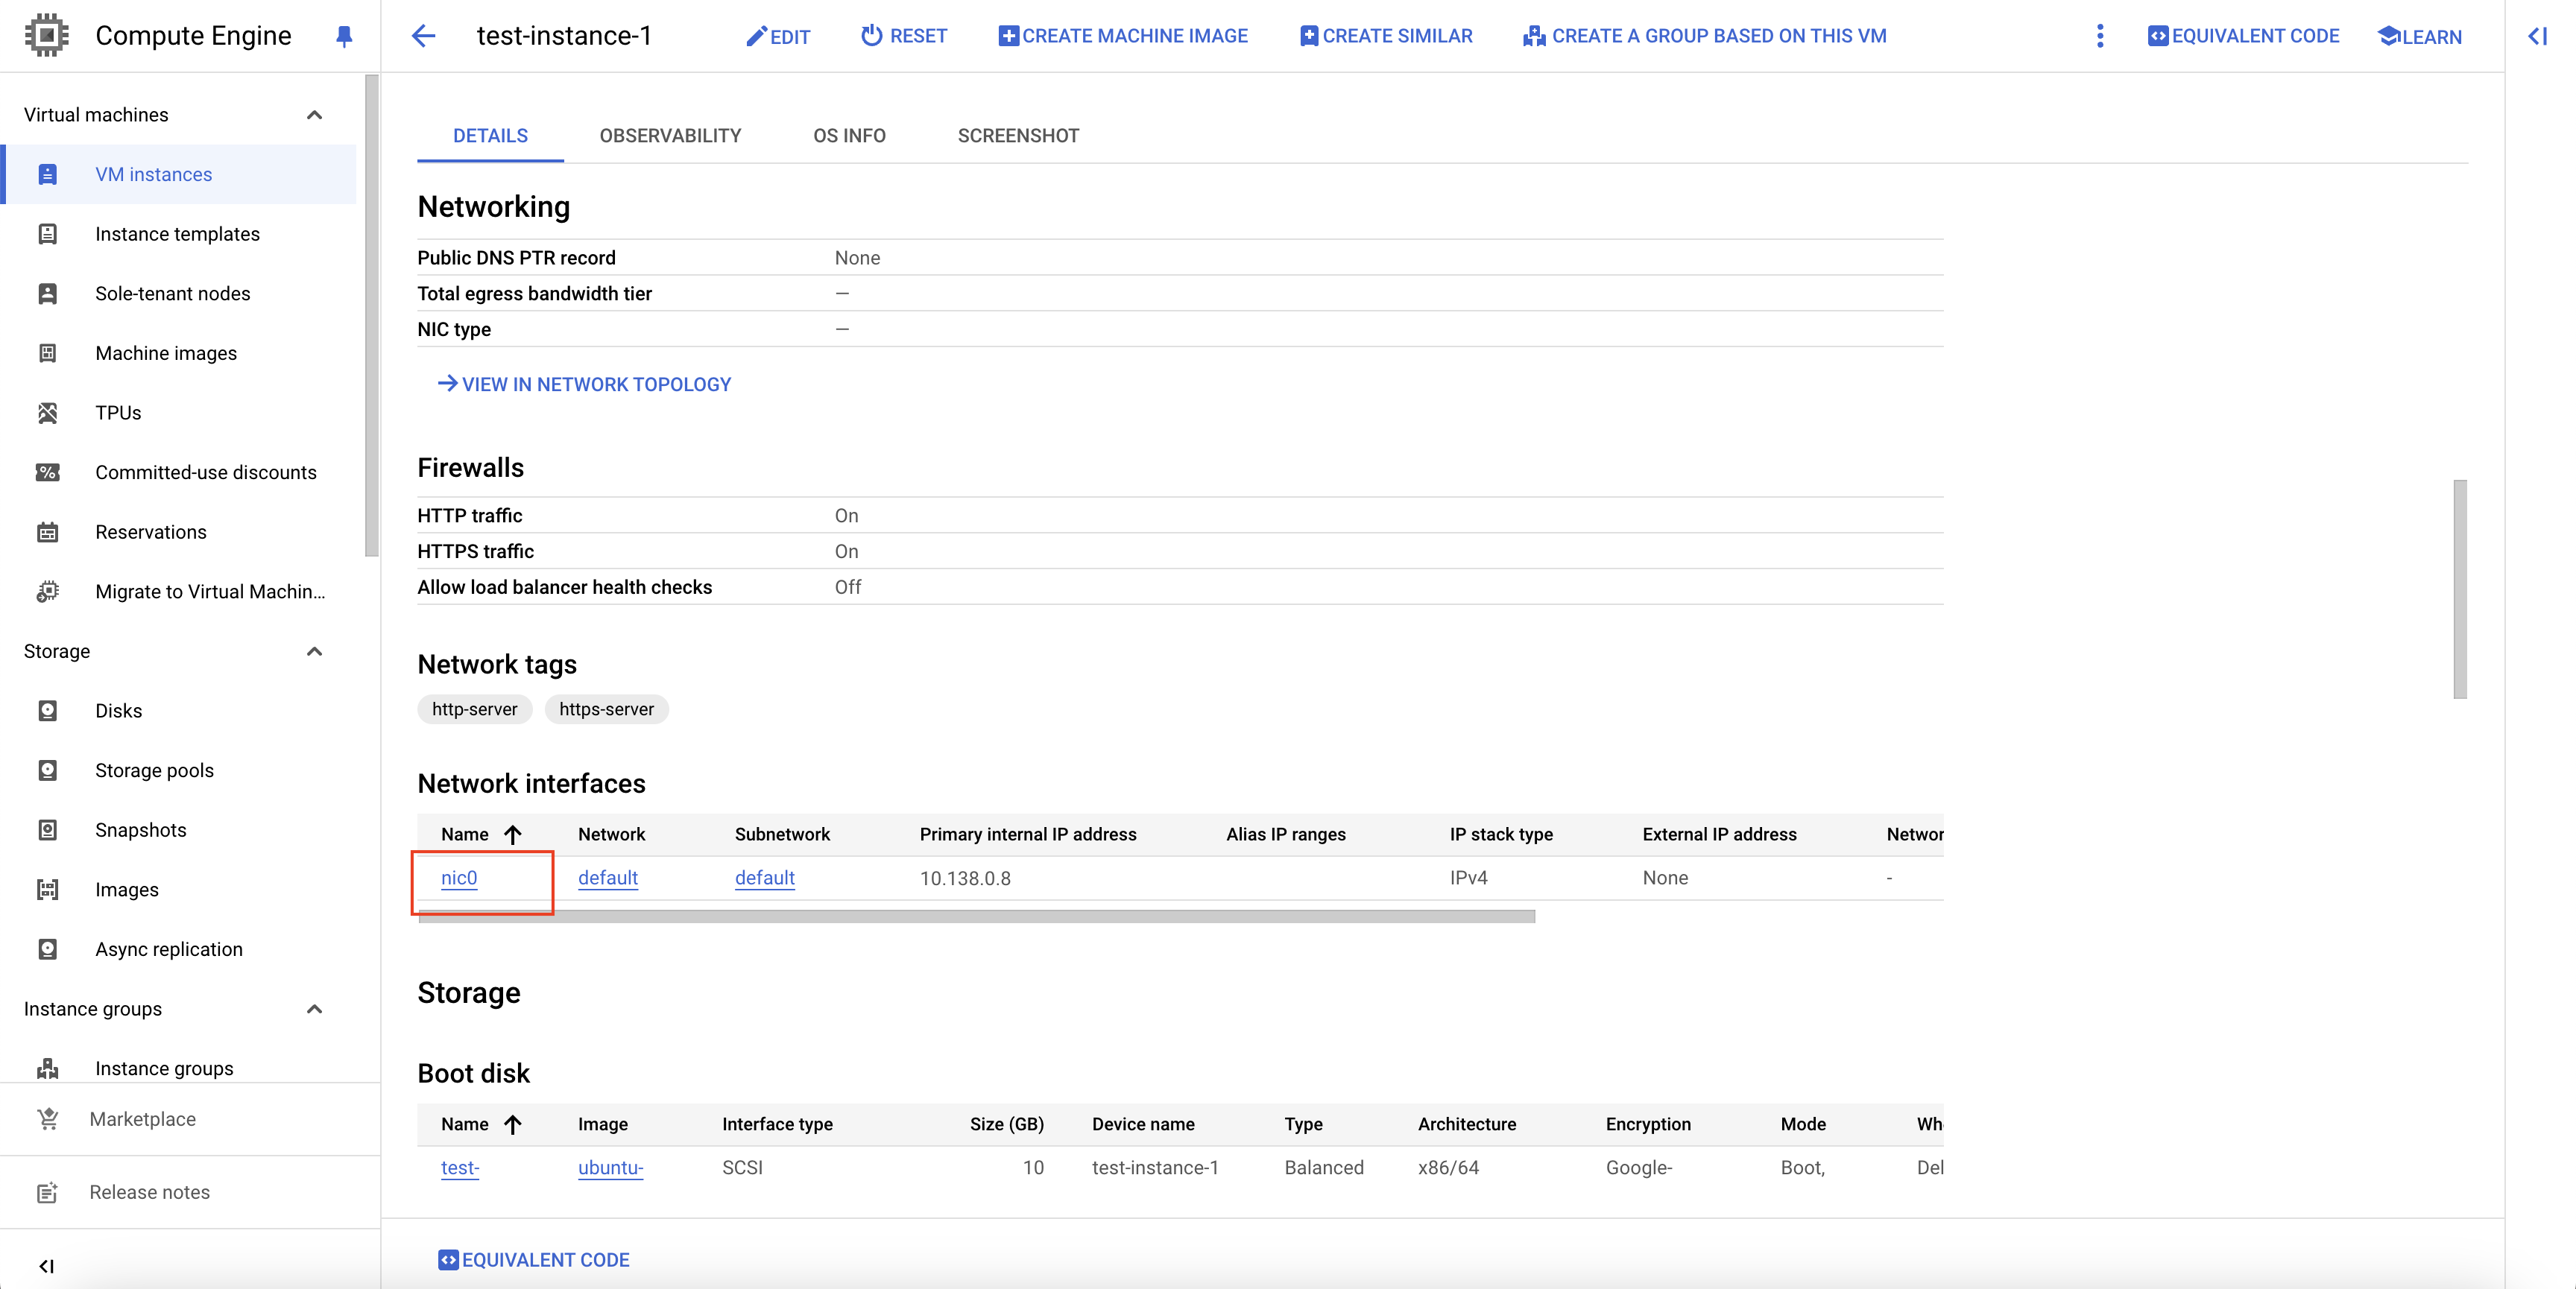Click the Sole-tenant nodes icon
The width and height of the screenshot is (2576, 1289).
click(47, 294)
